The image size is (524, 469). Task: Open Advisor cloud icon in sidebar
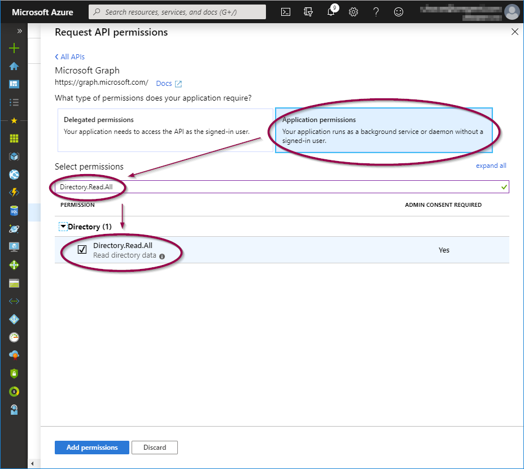click(x=14, y=355)
